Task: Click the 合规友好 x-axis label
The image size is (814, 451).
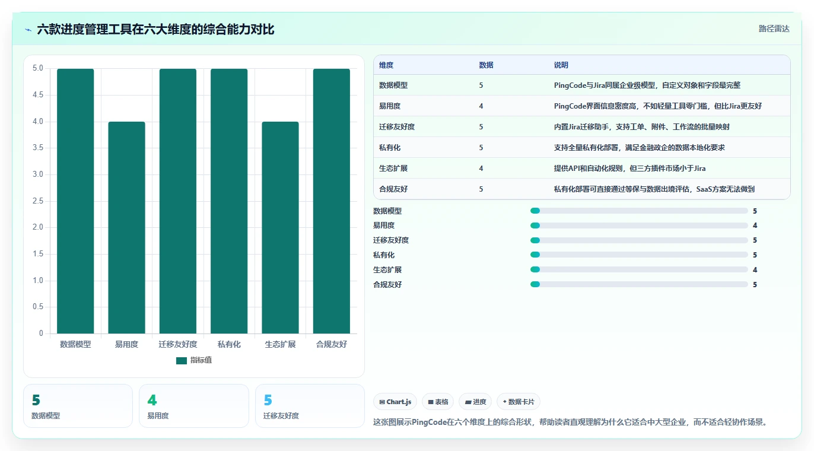Action: click(332, 344)
